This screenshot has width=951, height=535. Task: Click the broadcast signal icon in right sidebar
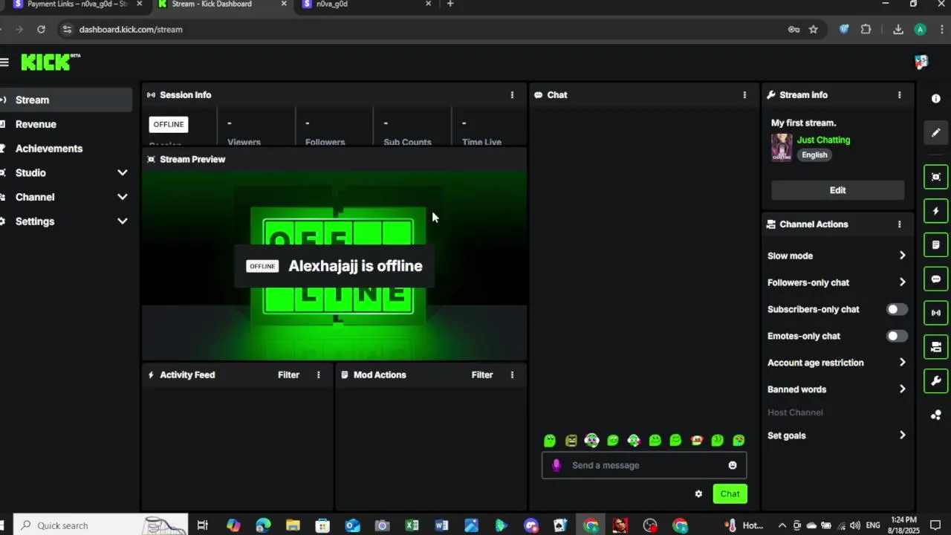tap(935, 313)
